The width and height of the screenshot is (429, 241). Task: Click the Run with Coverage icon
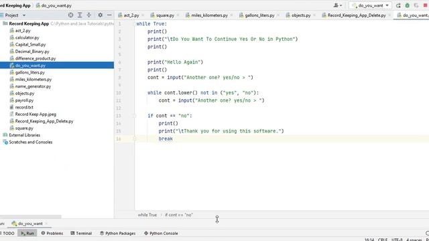pyautogui.click(x=416, y=5)
